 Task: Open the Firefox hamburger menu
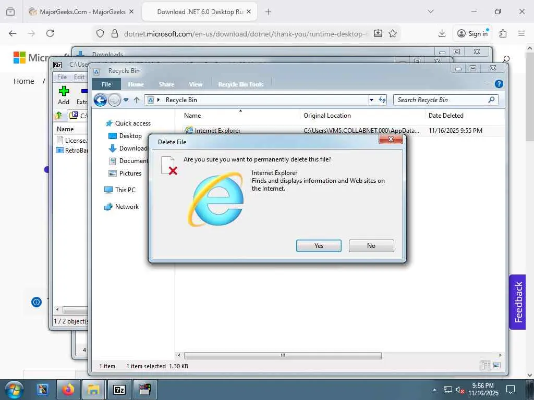[521, 33]
